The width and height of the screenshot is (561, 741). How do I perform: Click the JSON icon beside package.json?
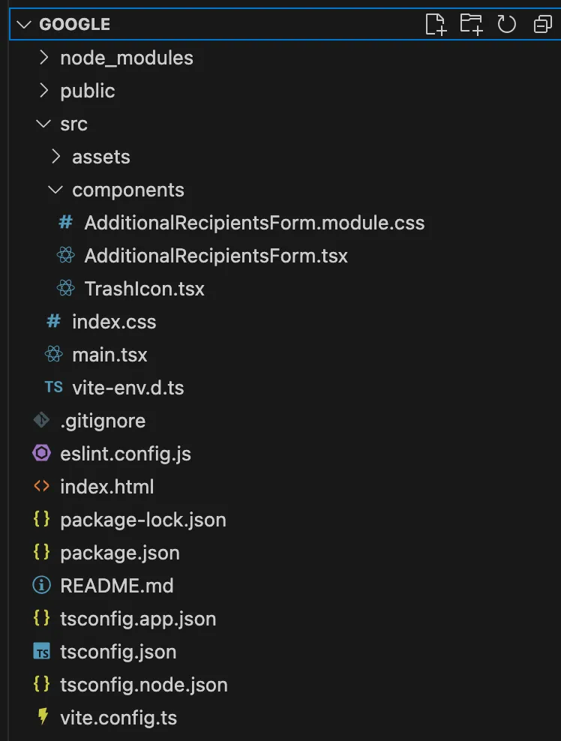(42, 553)
